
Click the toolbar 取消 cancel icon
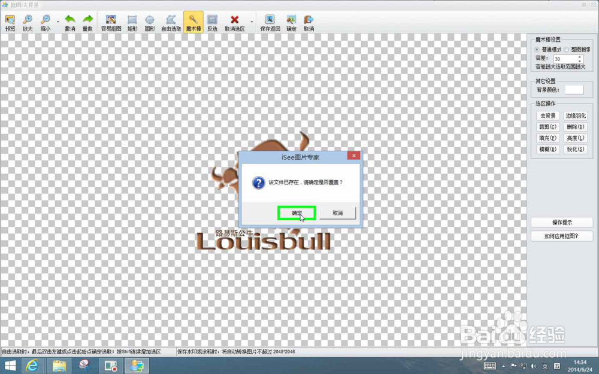308,23
